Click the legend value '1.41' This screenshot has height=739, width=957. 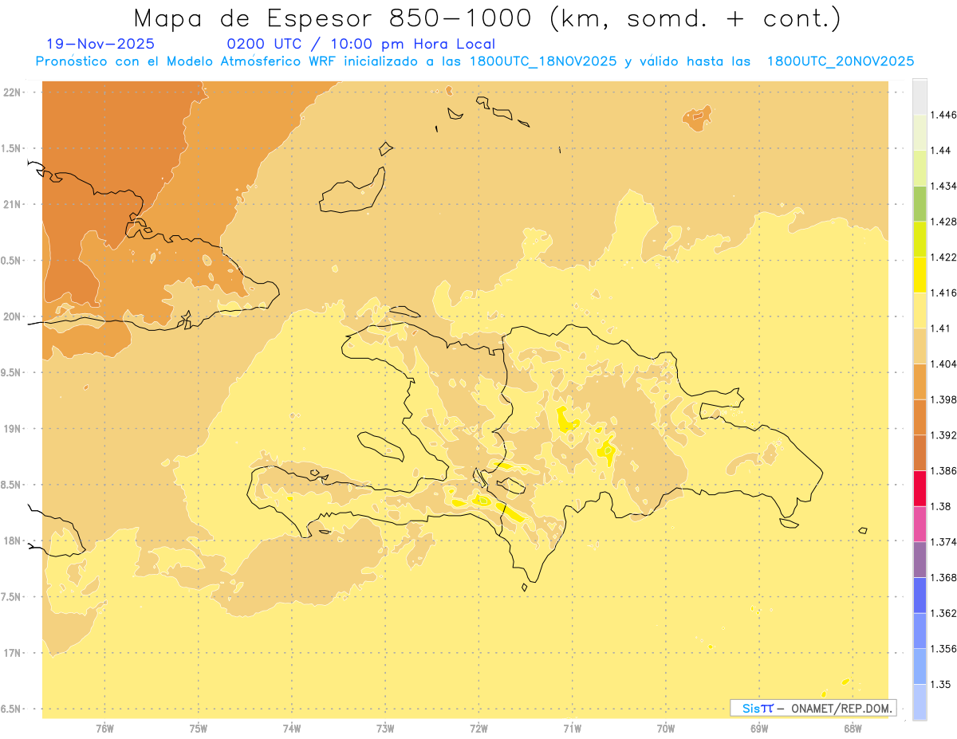[941, 328]
